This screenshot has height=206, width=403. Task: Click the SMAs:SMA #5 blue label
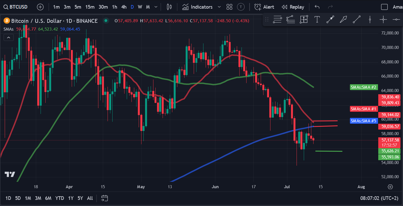[364, 121]
